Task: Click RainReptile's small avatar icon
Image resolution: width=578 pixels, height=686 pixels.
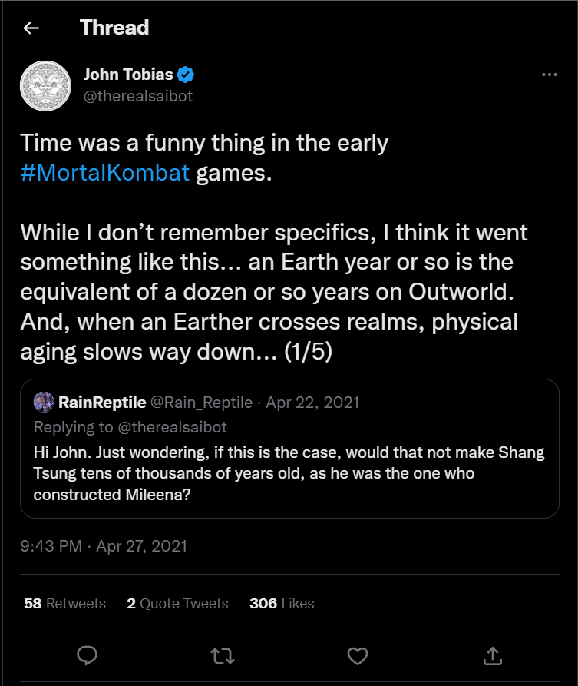Action: point(44,402)
